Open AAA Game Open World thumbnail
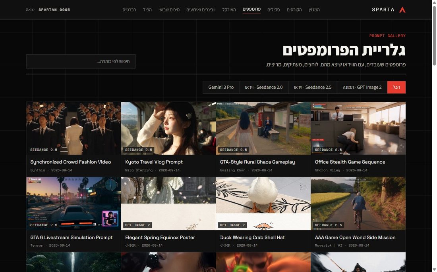The height and width of the screenshot is (272, 437). click(x=358, y=204)
